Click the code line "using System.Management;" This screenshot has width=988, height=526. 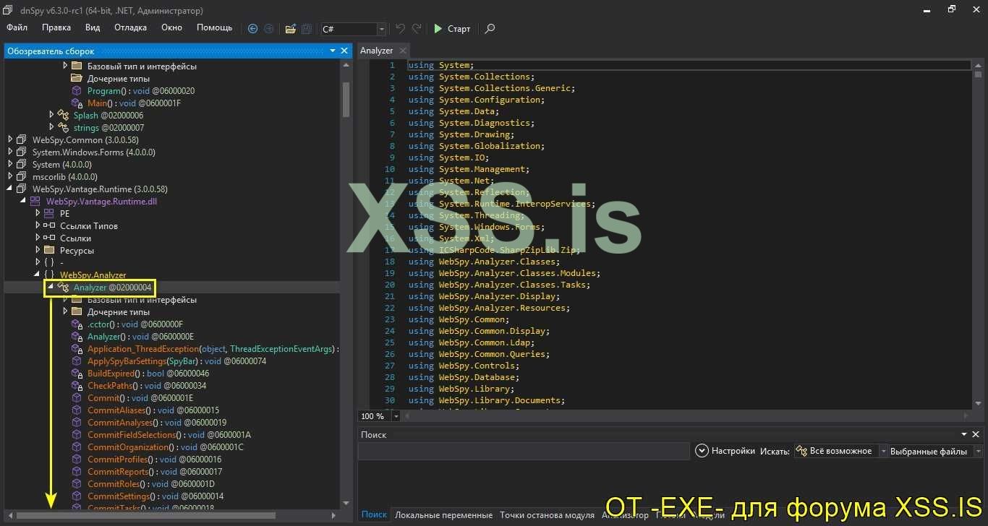tap(469, 169)
